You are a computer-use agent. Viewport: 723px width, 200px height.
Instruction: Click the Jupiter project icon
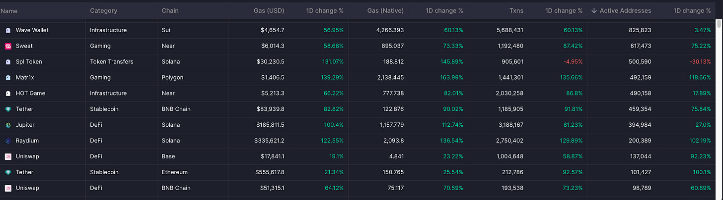[8, 125]
